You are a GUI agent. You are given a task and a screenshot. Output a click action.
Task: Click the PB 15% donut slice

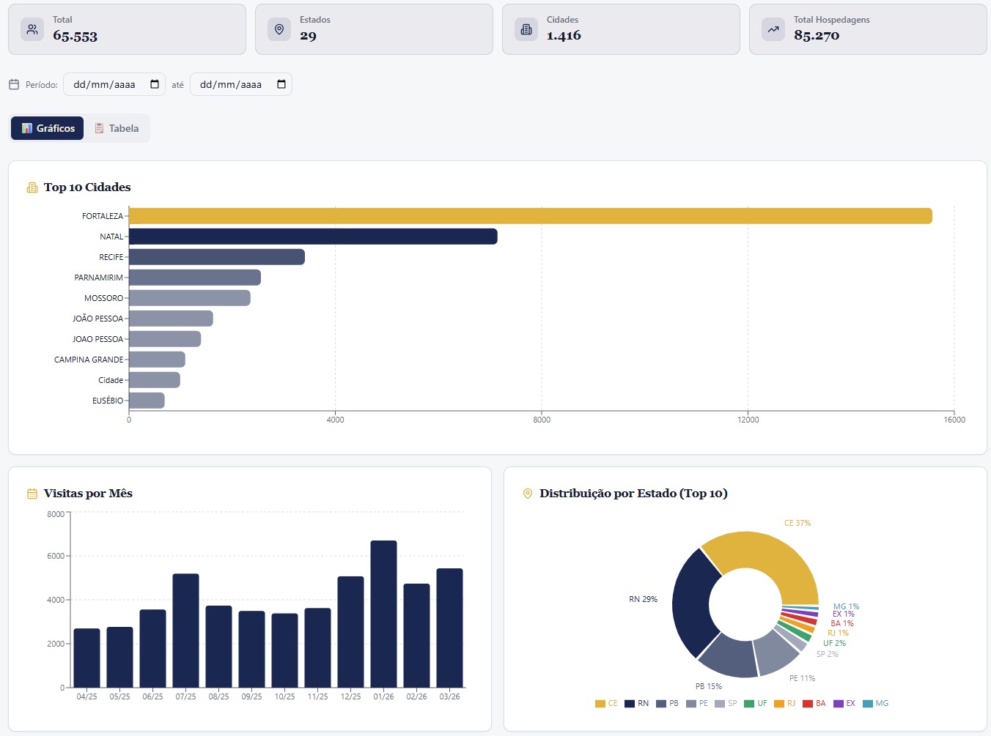(x=731, y=655)
